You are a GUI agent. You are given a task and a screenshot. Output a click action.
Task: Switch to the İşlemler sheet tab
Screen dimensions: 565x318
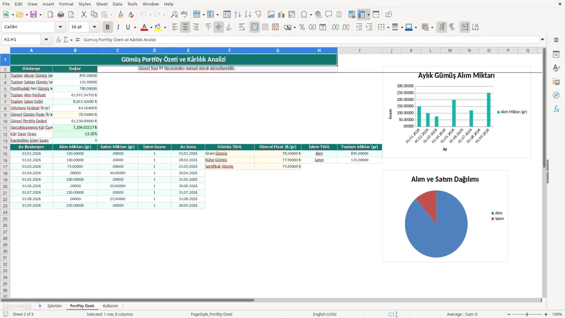(55, 306)
